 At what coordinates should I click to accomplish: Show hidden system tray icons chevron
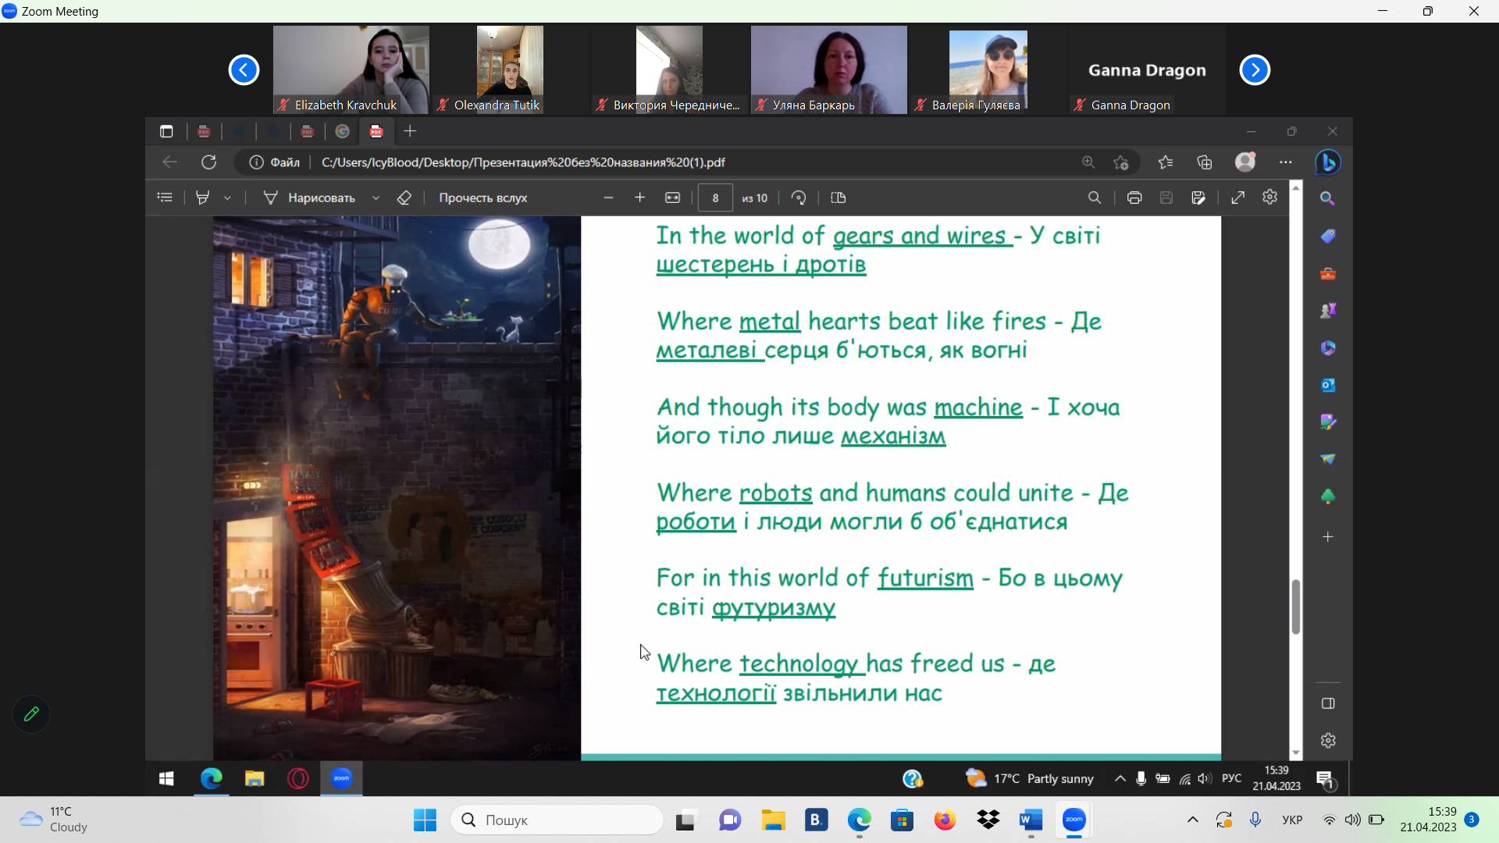click(1192, 820)
